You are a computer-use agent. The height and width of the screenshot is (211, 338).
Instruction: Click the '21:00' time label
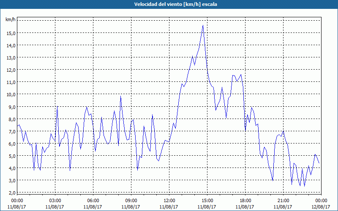coord(283,201)
